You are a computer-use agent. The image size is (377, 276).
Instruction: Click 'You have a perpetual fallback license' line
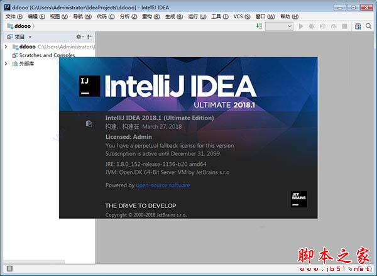(x=170, y=146)
